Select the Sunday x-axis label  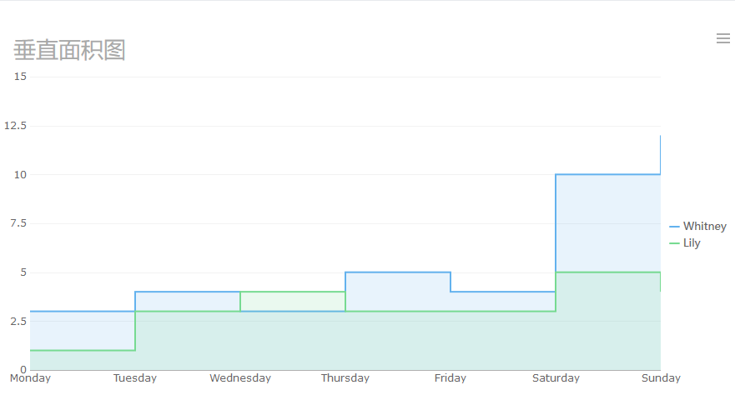point(661,378)
